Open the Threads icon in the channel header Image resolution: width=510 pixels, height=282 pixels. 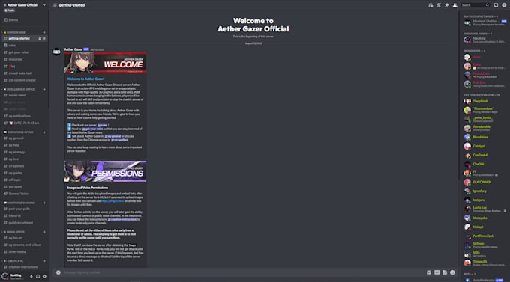click(430, 5)
